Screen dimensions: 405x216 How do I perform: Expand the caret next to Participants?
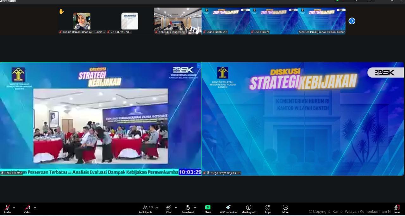point(157,207)
